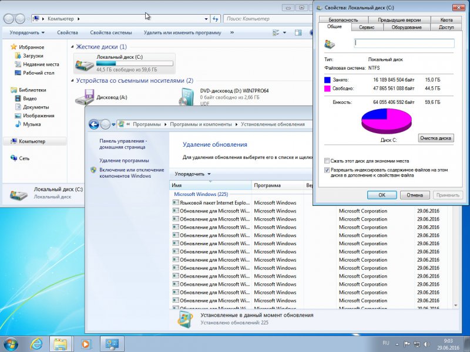Viewport: 470px width, 352px height.
Task: Open Pictures library (Изображения) in sidebar
Action: [38, 116]
